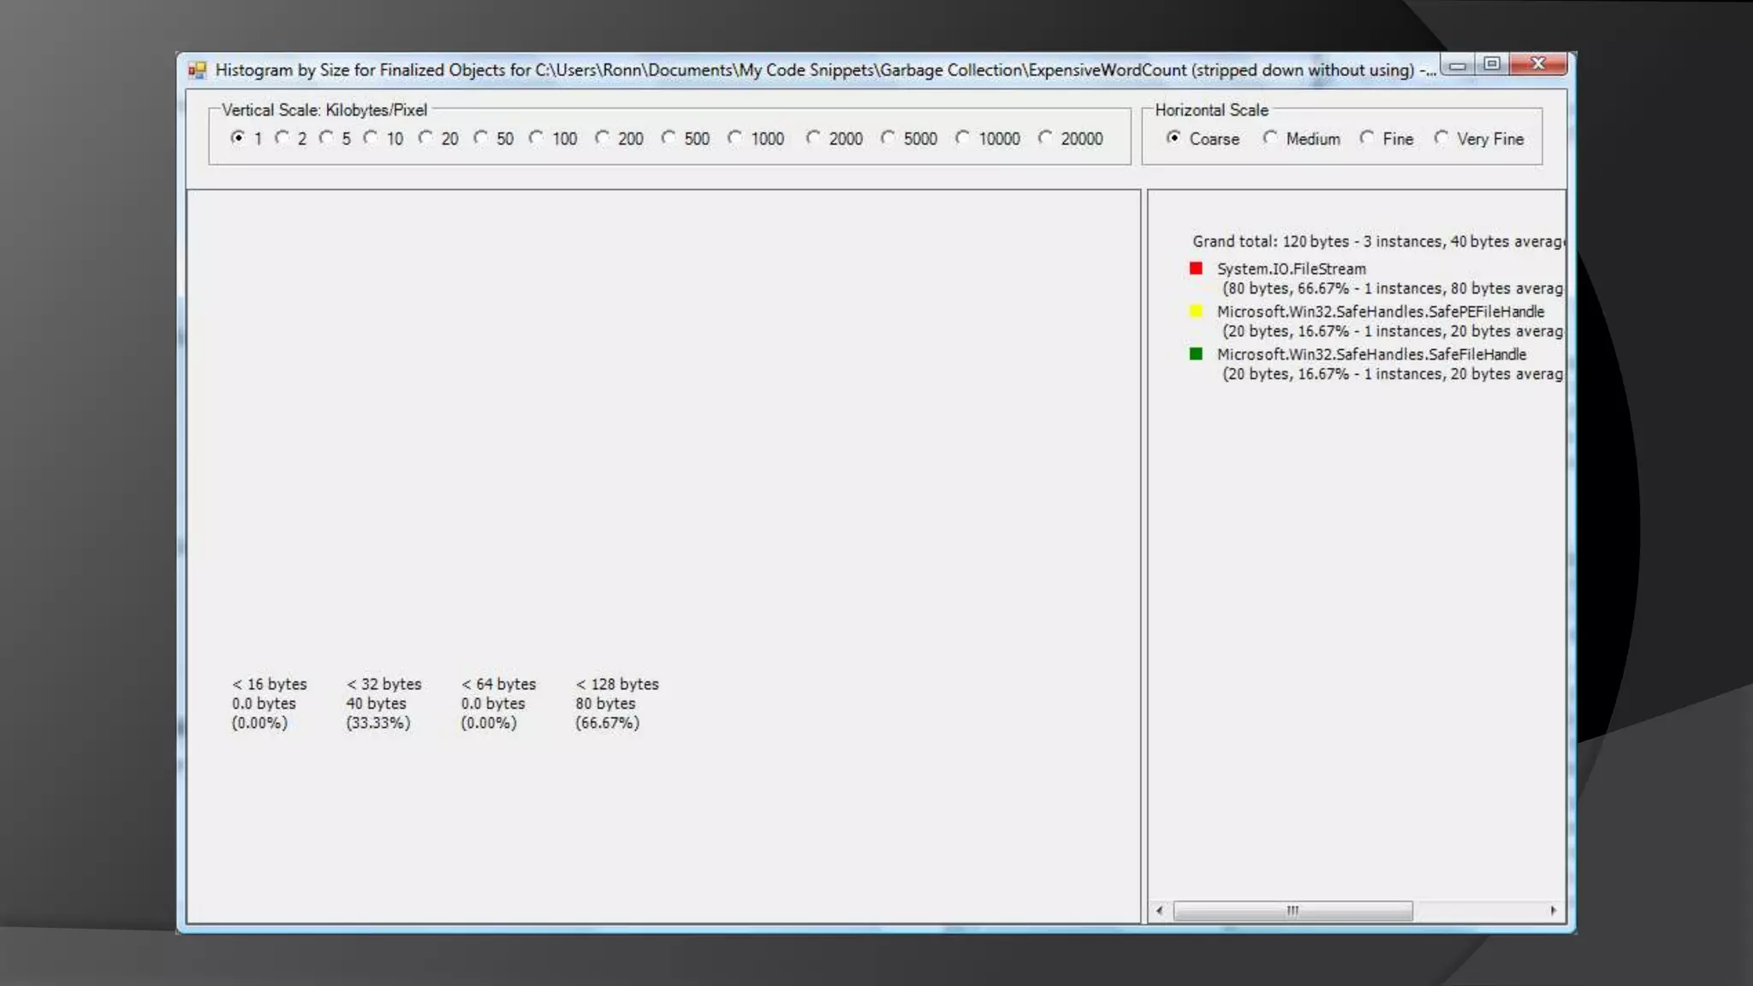Set vertical scale to 100
The image size is (1753, 986).
coord(537,138)
